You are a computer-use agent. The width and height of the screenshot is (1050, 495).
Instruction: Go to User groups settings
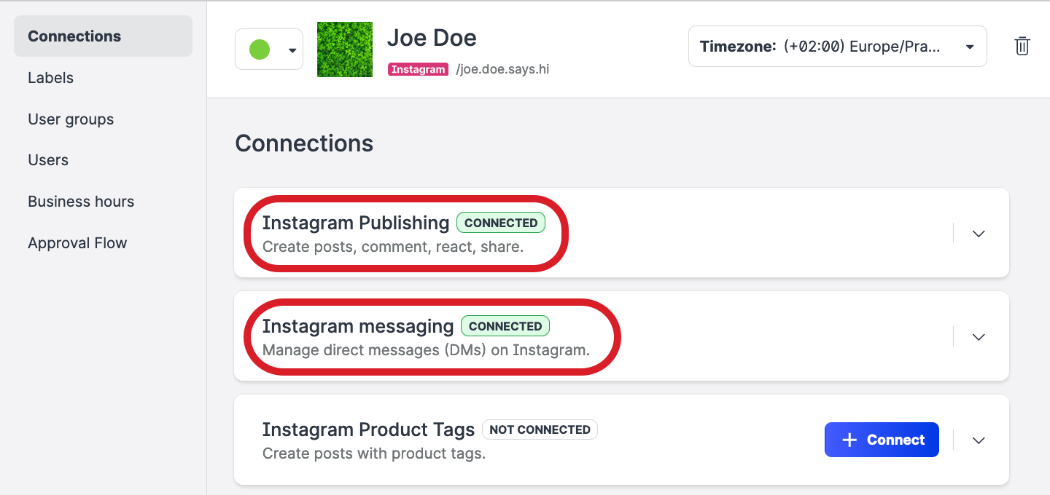71,119
